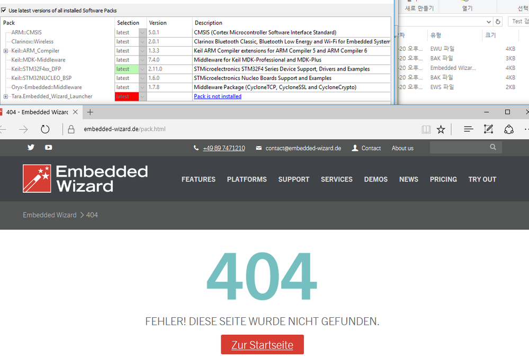Click the Embedded Wizard logo
The height and width of the screenshot is (358, 529).
point(85,178)
